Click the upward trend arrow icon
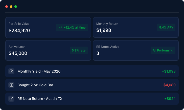The height and width of the screenshot is (110, 184). click(60, 28)
